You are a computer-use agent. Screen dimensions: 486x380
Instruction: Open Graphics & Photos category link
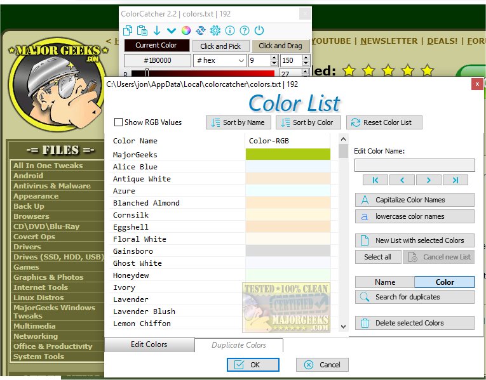[x=48, y=277]
